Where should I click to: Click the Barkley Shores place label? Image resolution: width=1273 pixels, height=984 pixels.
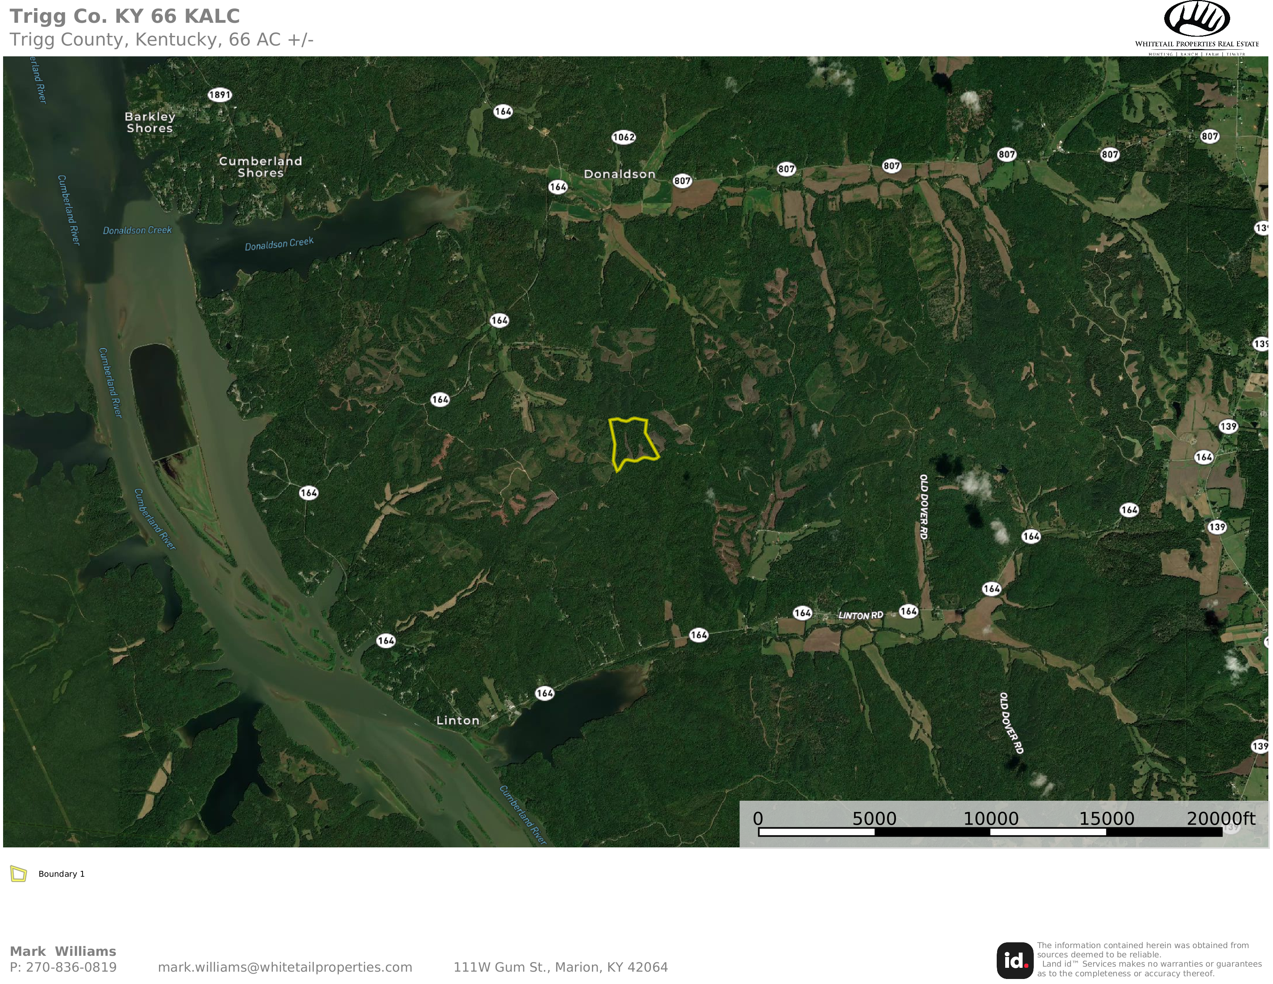pyautogui.click(x=150, y=122)
